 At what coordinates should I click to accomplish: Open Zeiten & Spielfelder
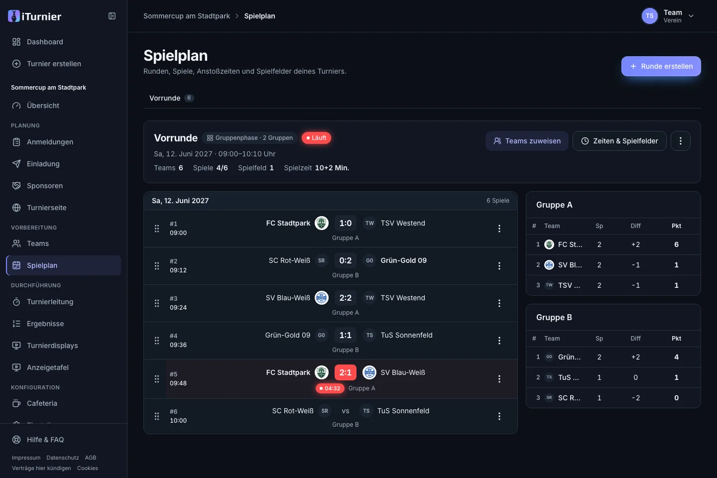click(x=619, y=141)
